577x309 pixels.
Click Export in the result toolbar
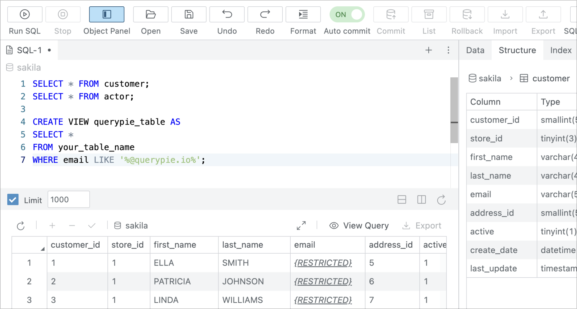[422, 226]
